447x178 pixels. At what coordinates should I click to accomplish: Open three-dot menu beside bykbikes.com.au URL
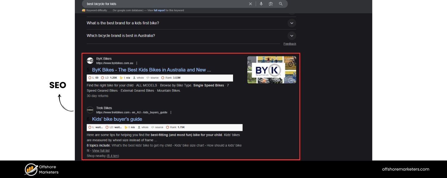tap(137, 63)
